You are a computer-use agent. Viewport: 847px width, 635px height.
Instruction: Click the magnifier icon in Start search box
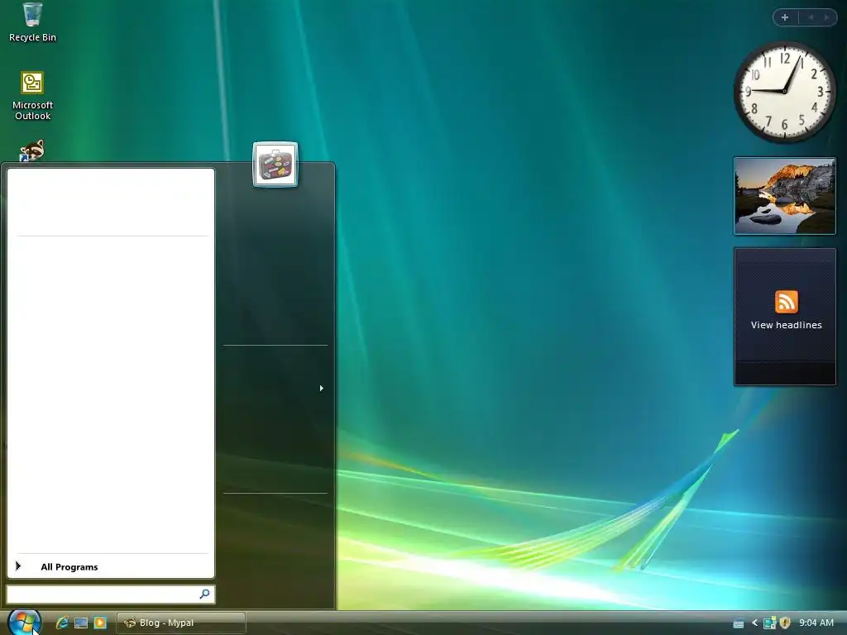tap(205, 594)
